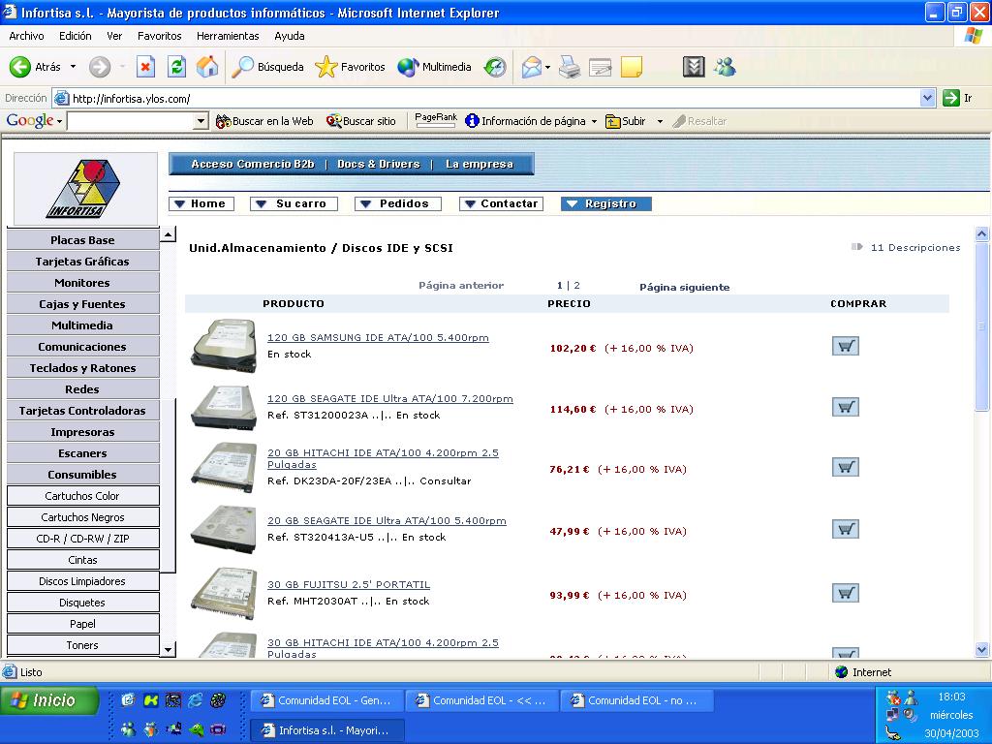
Task: Stop page loading with red X icon
Action: 145,67
